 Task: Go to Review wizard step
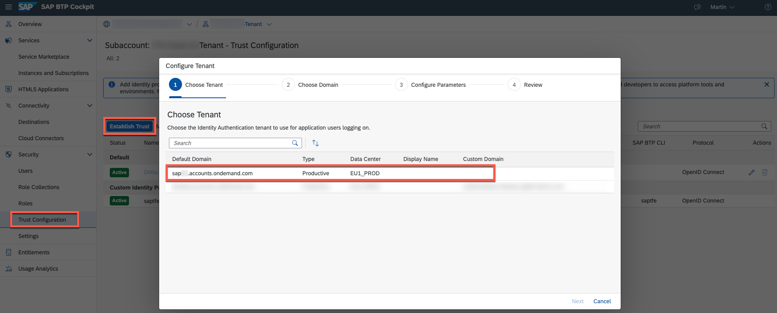click(525, 85)
